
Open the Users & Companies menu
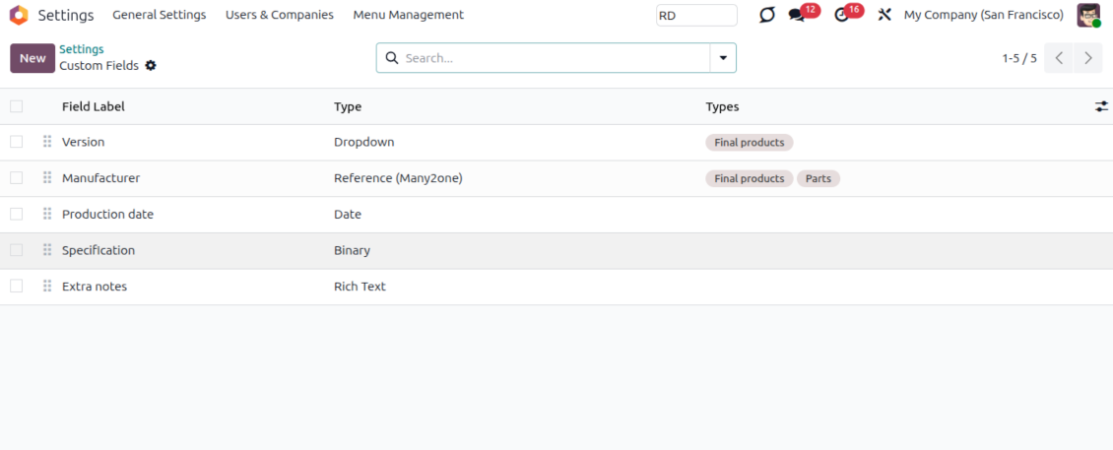click(279, 16)
